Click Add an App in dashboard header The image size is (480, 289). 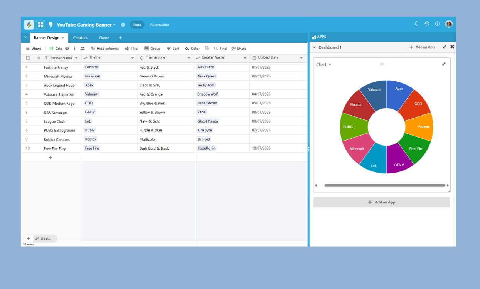pos(422,47)
